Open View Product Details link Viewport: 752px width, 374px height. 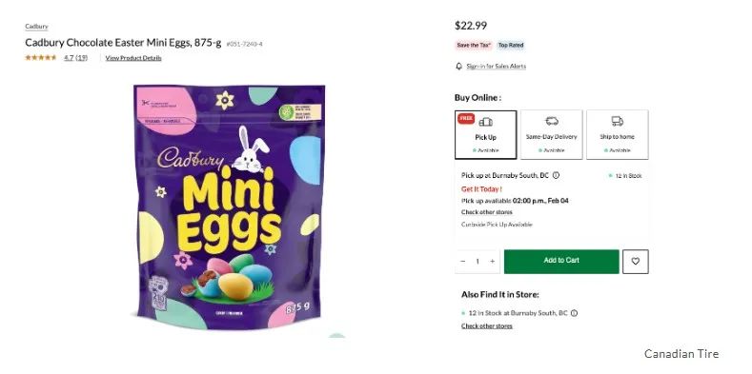pyautogui.click(x=133, y=58)
